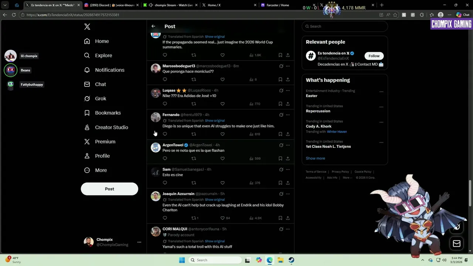Bookmark Marcosbodegue13's comment
The height and width of the screenshot is (266, 473).
pyautogui.click(x=280, y=79)
